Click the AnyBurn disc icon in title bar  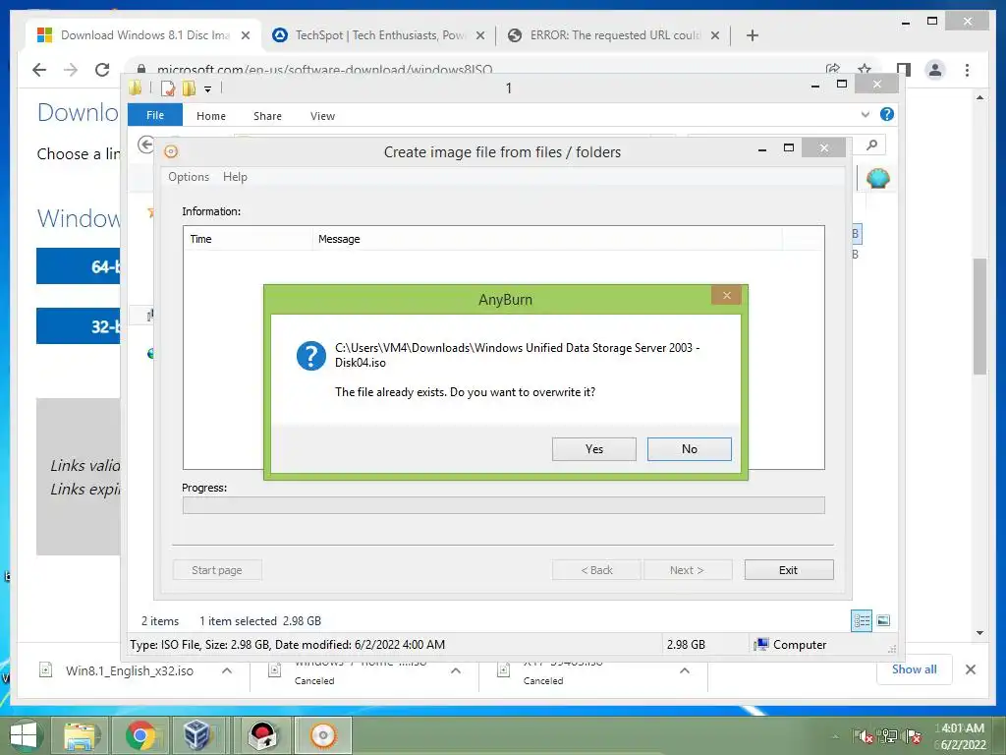[x=171, y=151]
